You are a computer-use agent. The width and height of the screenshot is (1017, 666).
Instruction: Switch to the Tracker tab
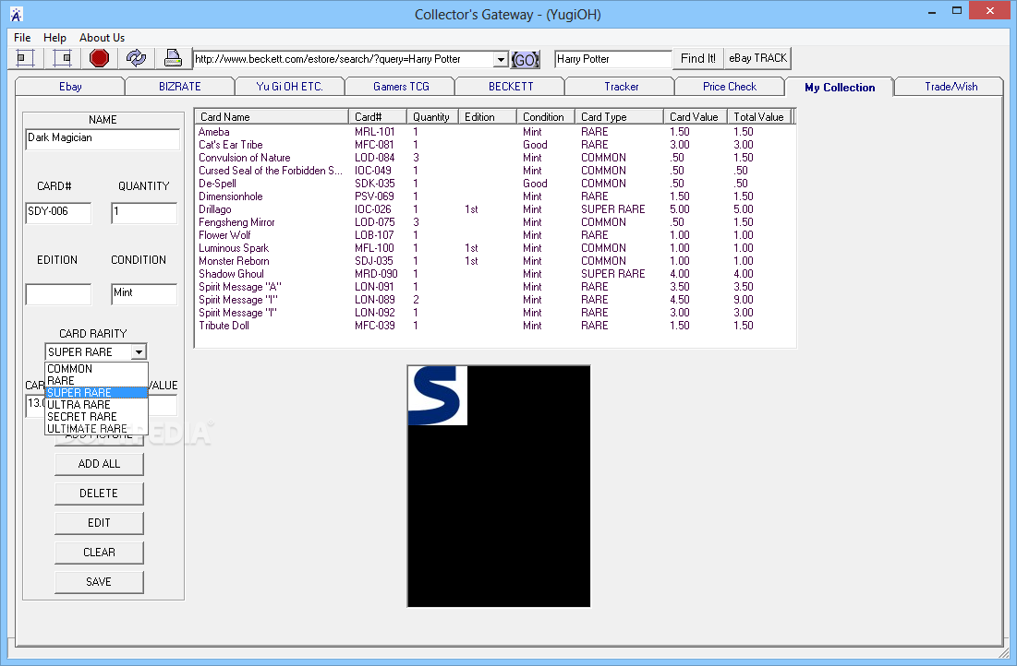point(622,86)
